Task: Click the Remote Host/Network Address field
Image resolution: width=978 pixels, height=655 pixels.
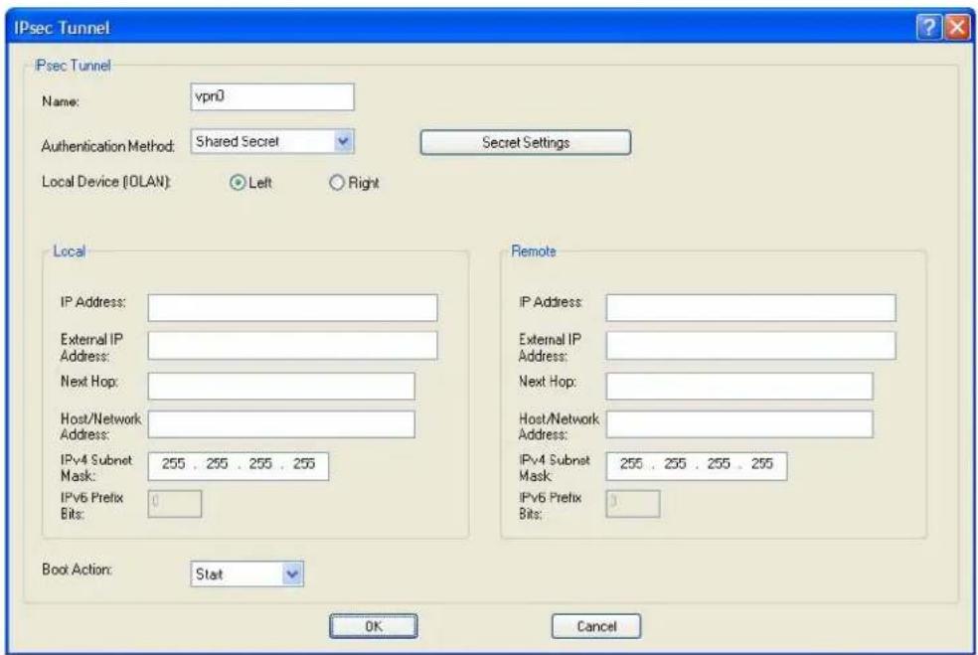Action: coord(739,424)
